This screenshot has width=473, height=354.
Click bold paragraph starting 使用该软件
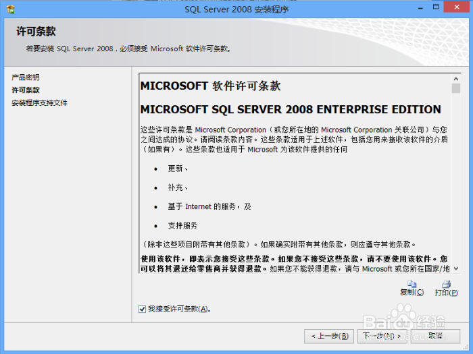pyautogui.click(x=295, y=264)
